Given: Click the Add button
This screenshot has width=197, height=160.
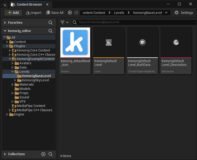Looking at the screenshot, I should (x=13, y=13).
